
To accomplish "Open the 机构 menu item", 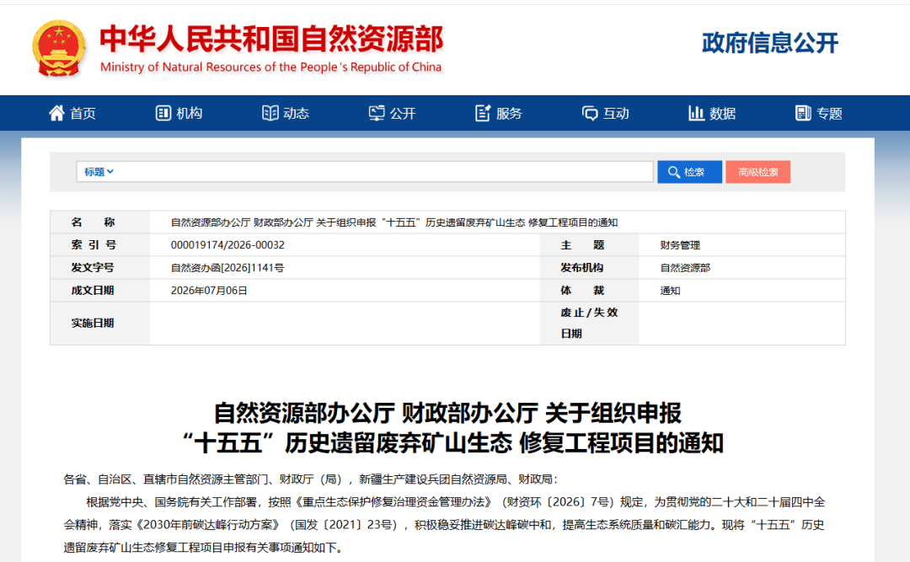I will coord(179,113).
